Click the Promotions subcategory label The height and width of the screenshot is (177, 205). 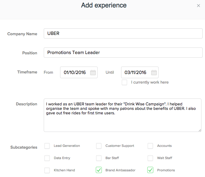(x=166, y=170)
